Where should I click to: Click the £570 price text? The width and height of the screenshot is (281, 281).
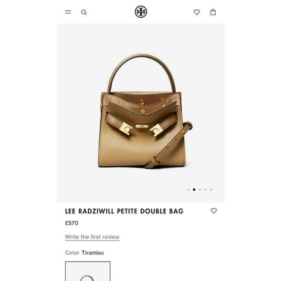[x=72, y=223]
